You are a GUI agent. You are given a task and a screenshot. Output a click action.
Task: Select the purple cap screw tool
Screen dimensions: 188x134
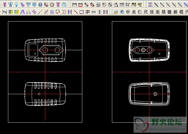point(5,5)
